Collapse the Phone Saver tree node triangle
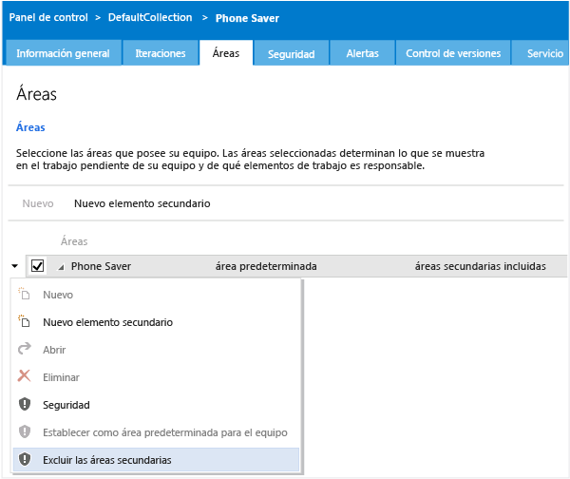Viewport: 570px width, 479px height. pos(62,267)
